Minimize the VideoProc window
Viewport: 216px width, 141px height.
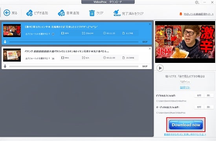click(x=205, y=2)
